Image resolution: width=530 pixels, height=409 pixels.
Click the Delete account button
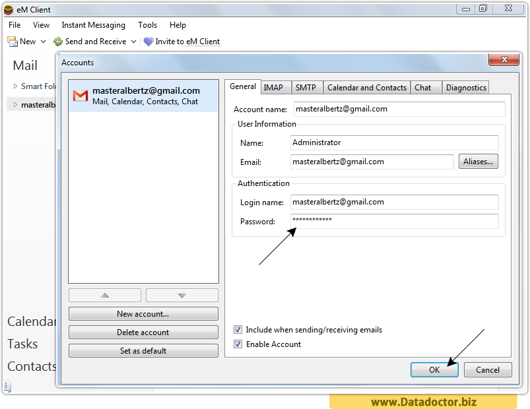pos(143,332)
